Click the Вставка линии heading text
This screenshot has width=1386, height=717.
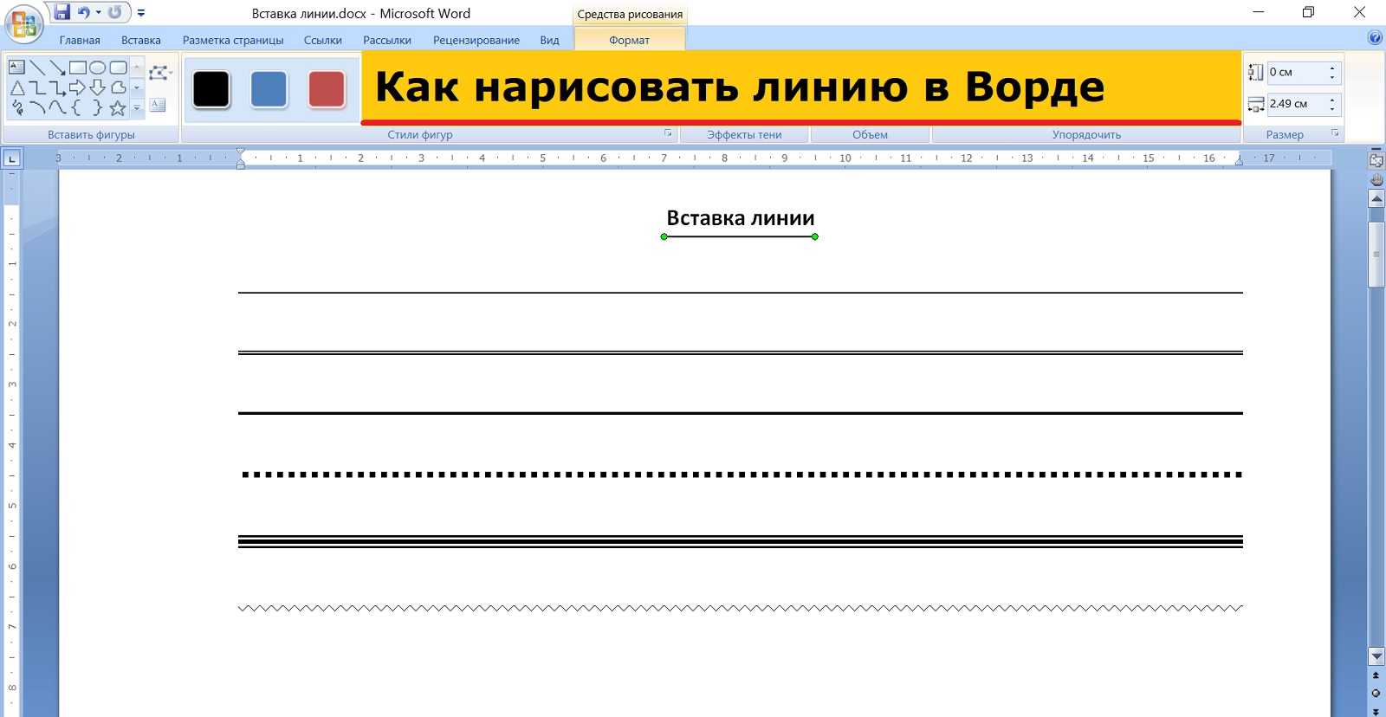(741, 218)
